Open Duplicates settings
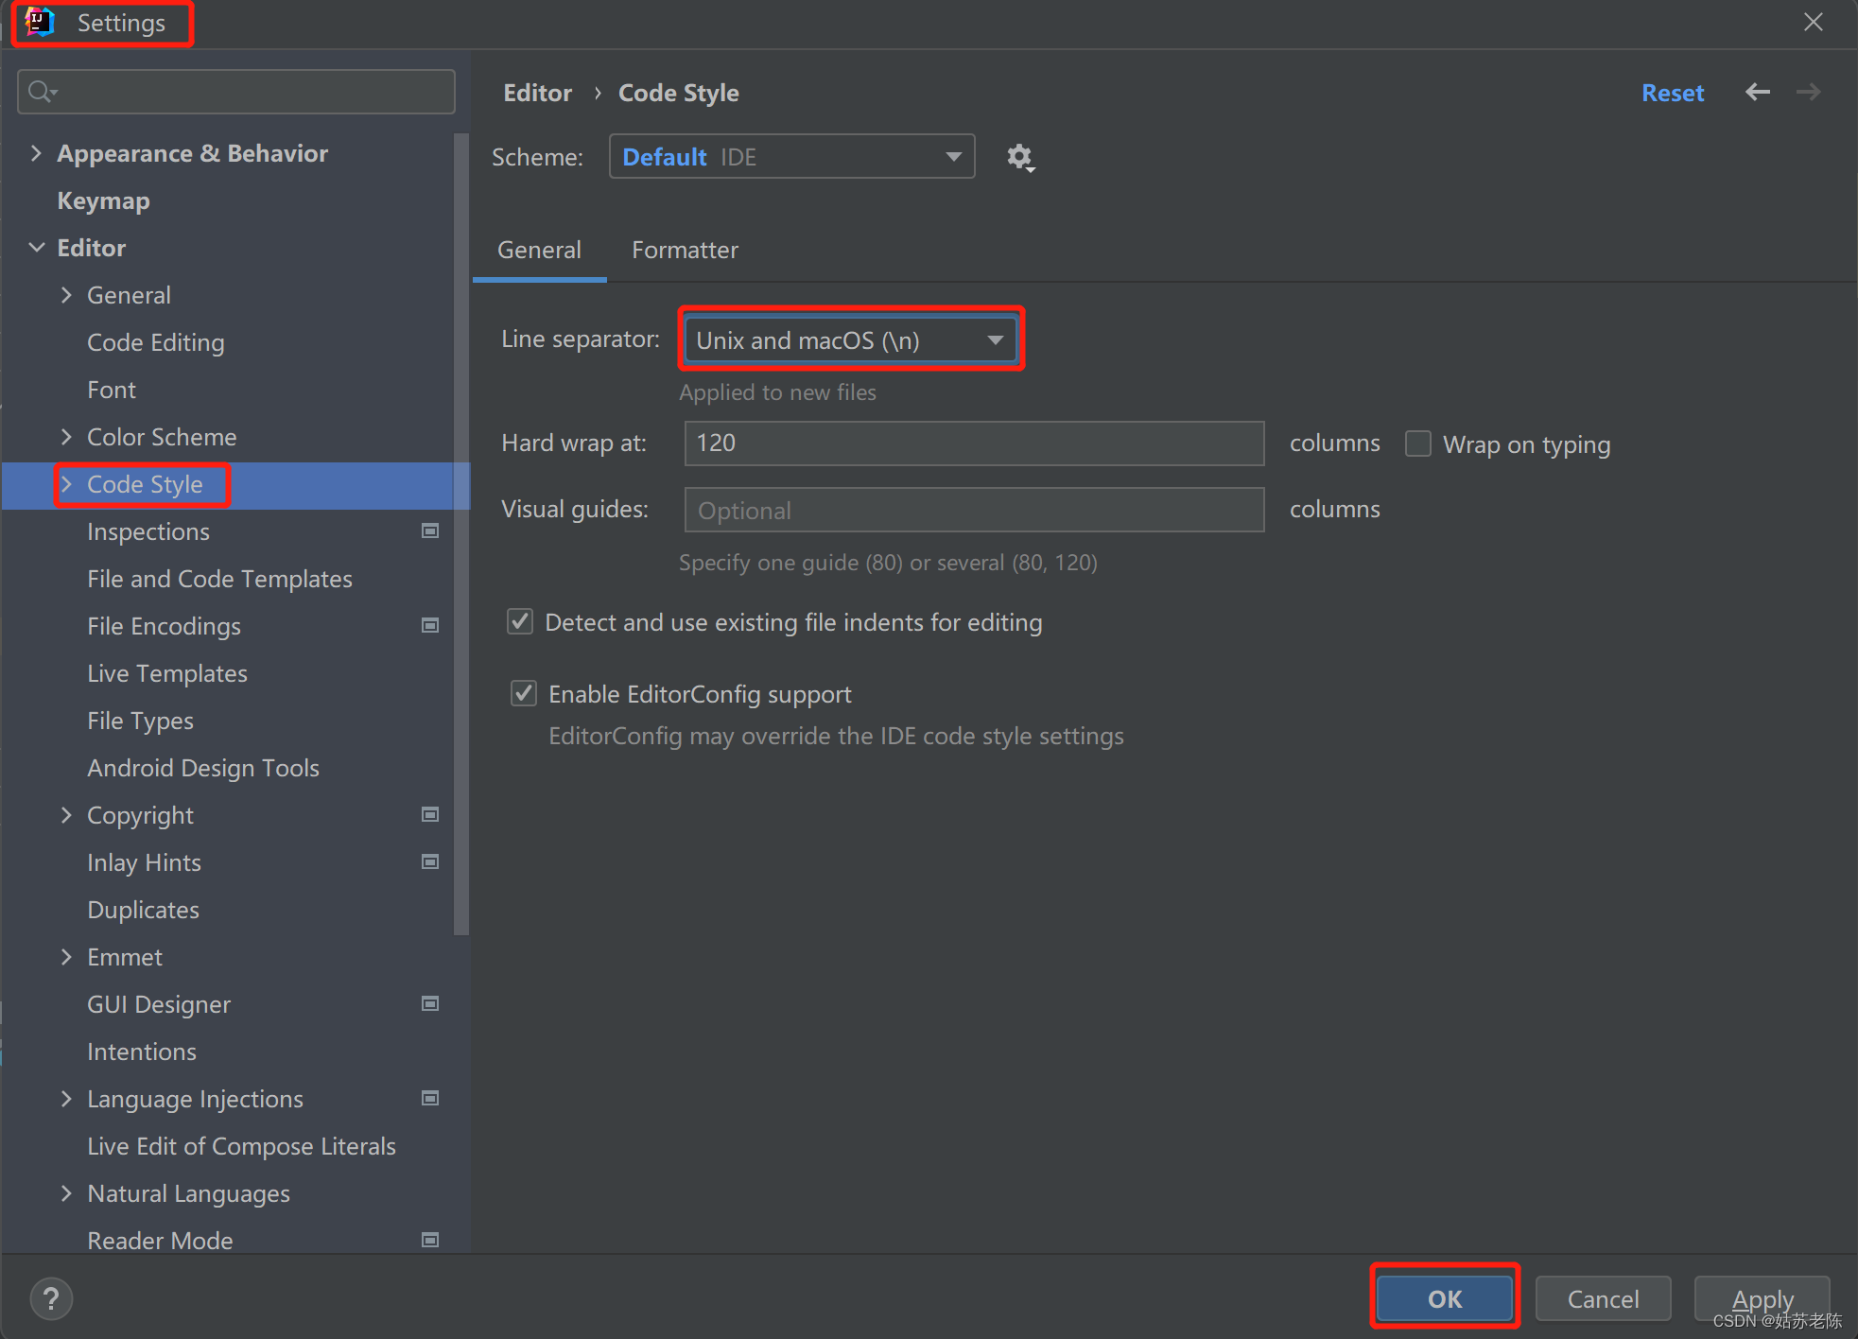The image size is (1858, 1339). coord(143,910)
